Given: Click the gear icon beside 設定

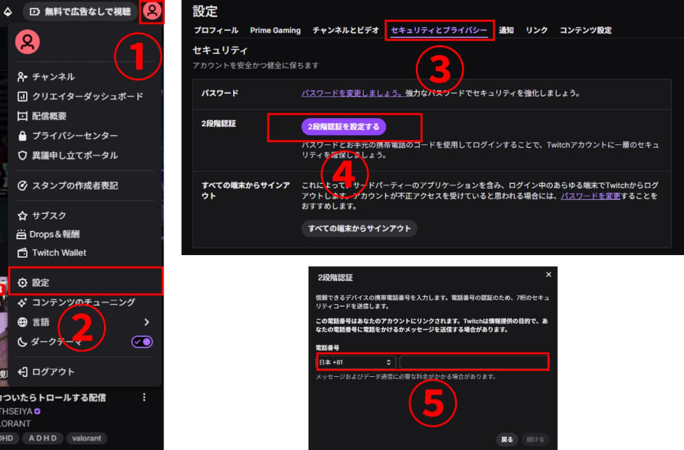Looking at the screenshot, I should [23, 282].
